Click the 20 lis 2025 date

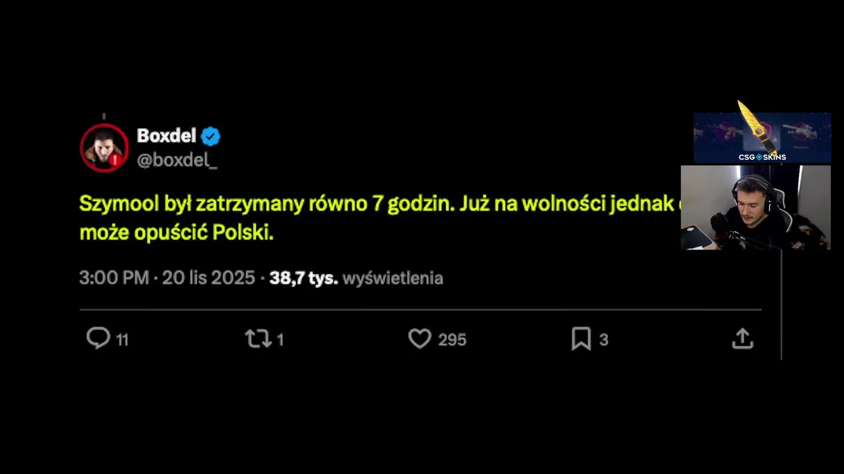click(x=208, y=278)
